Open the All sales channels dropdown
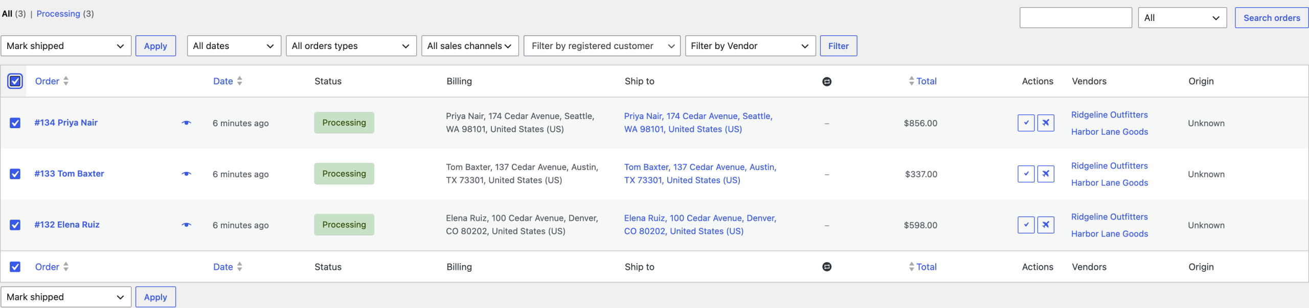The image size is (1309, 308). point(470,46)
